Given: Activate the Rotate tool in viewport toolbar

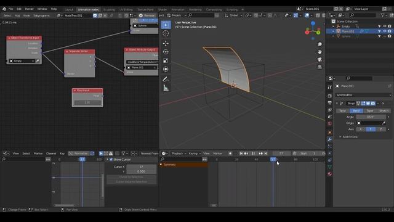Looking at the screenshot, I should point(166,52).
